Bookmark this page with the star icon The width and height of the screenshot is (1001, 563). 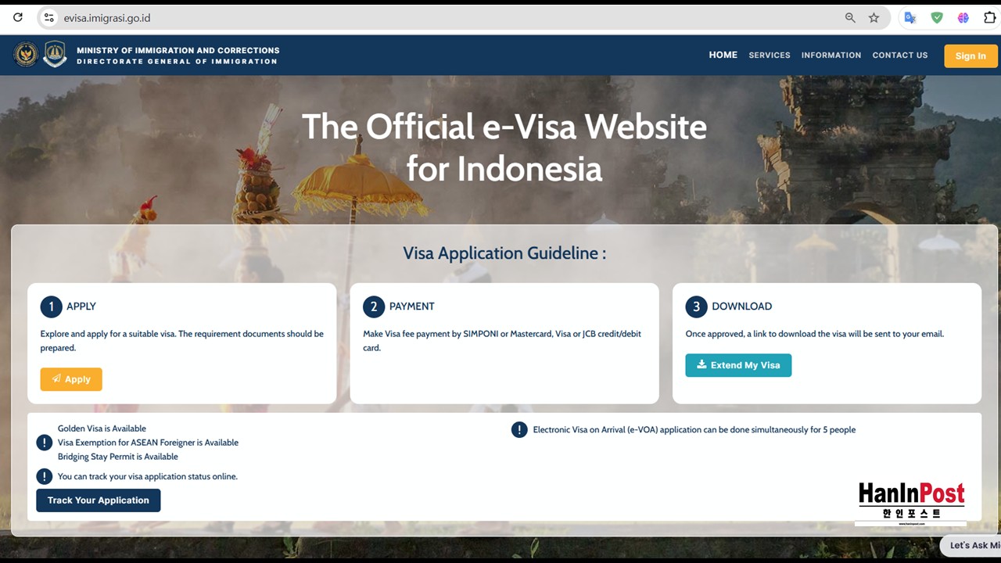coord(874,17)
